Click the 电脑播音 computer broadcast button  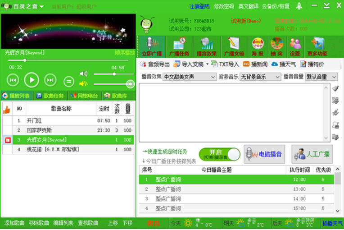(264, 154)
